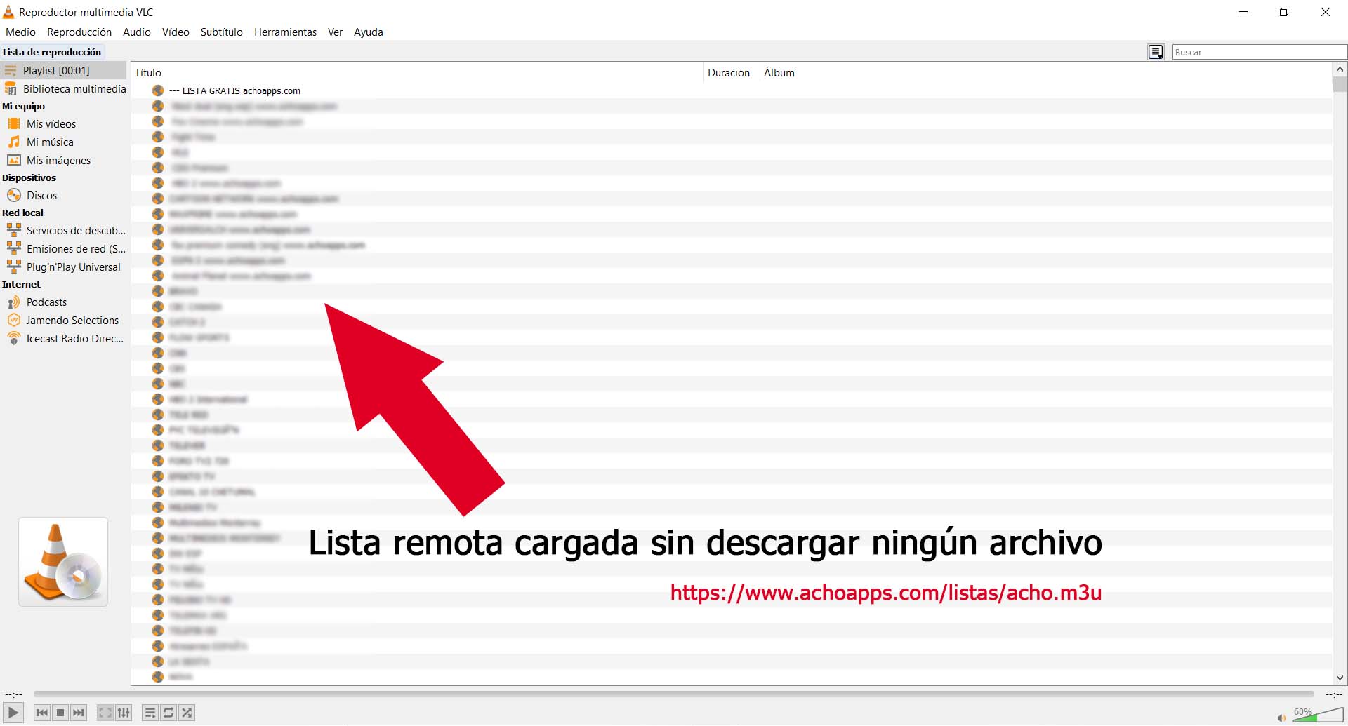Select Discos under Dispositivos
This screenshot has width=1348, height=726.
64,195
